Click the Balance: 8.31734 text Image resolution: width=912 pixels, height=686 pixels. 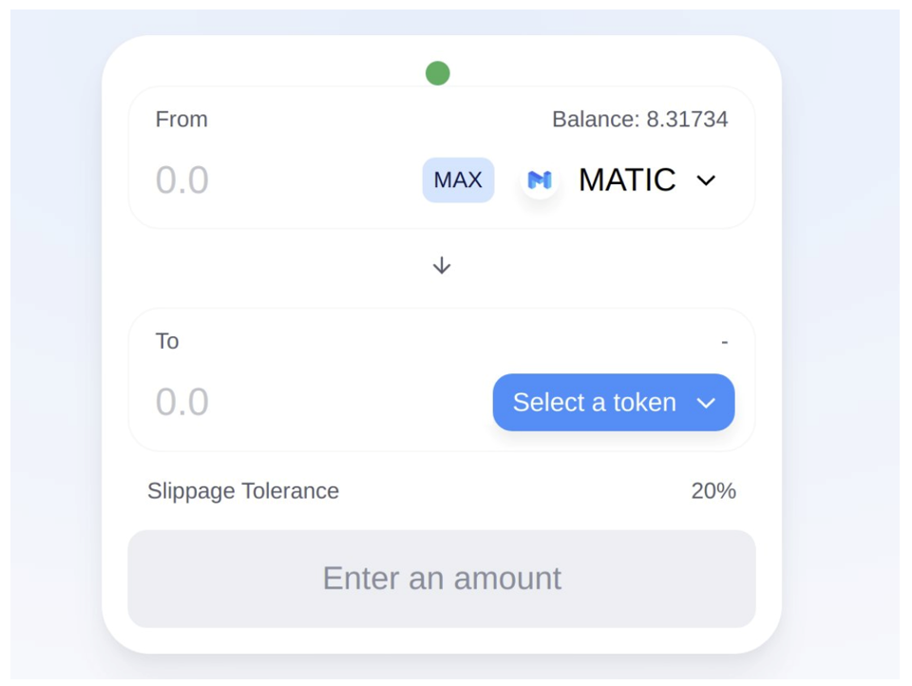(x=639, y=120)
